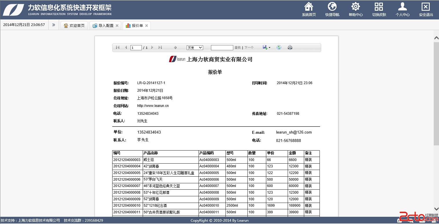Open the 页宽 zoom dropdown
439x224 pixels.
point(195,48)
